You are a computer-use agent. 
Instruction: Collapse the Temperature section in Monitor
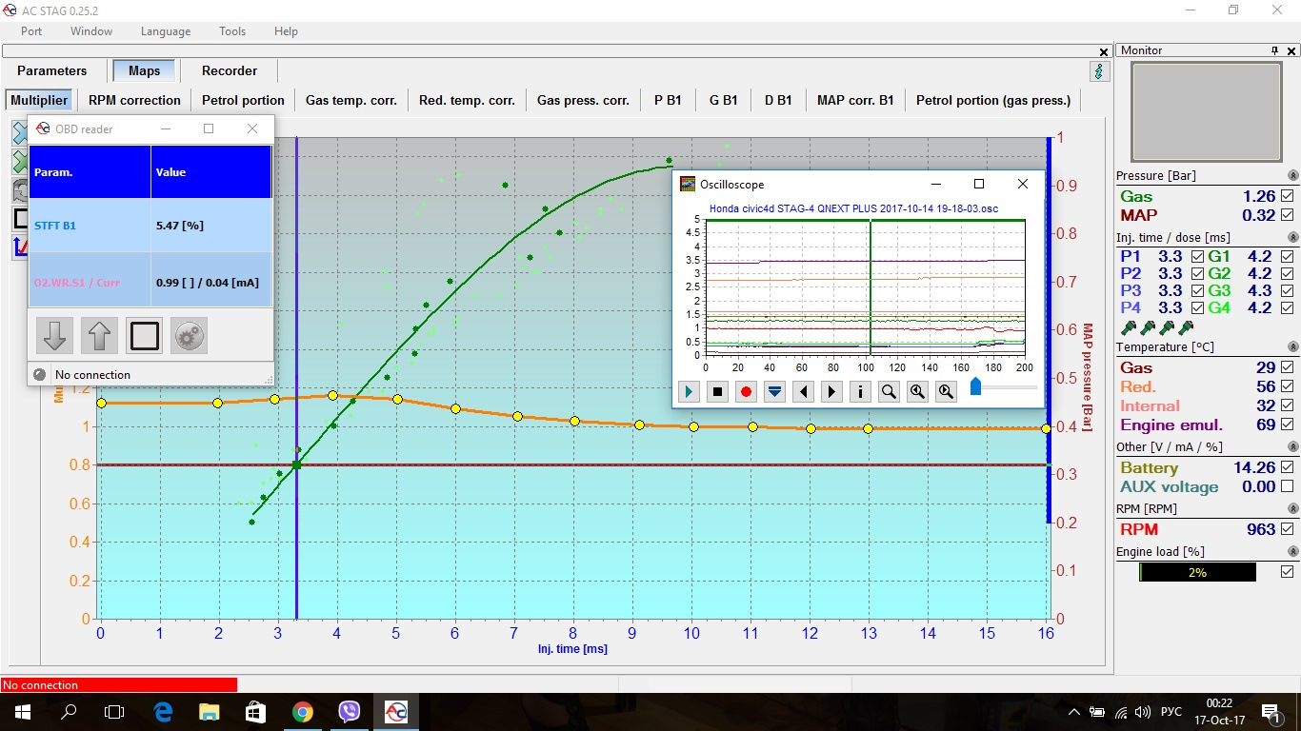(1292, 347)
